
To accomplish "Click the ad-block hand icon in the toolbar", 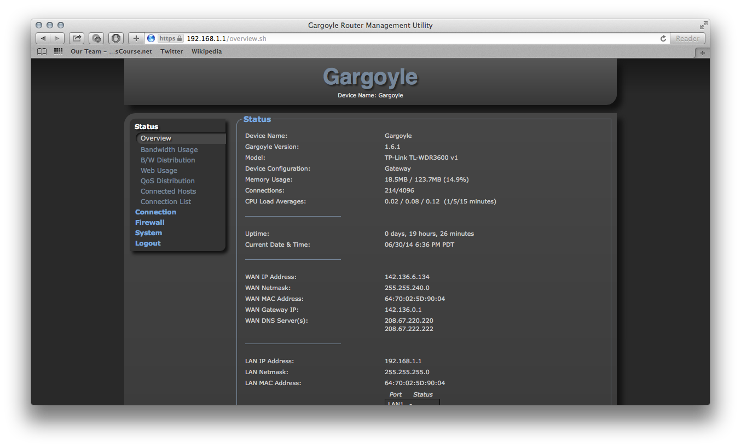I will pos(116,38).
